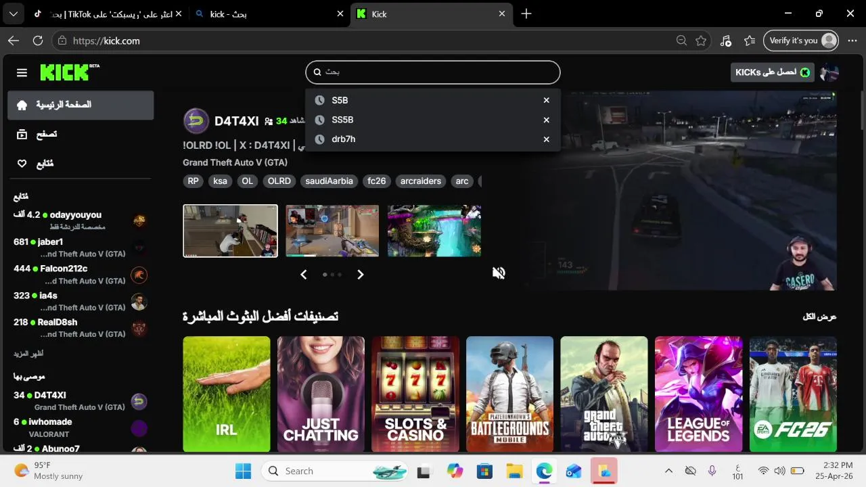Select the saudiAarbia tag
The width and height of the screenshot is (866, 487).
point(329,181)
